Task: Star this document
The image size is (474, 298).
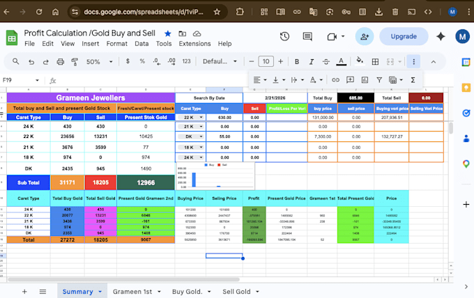Action: [168, 33]
